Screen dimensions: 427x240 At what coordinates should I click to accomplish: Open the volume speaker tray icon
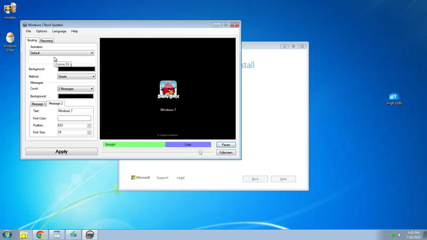(x=400, y=235)
